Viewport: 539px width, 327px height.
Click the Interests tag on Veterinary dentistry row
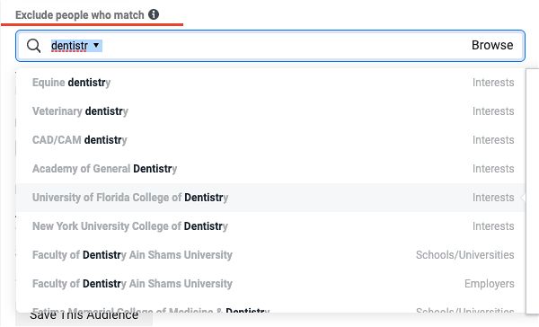coord(493,111)
